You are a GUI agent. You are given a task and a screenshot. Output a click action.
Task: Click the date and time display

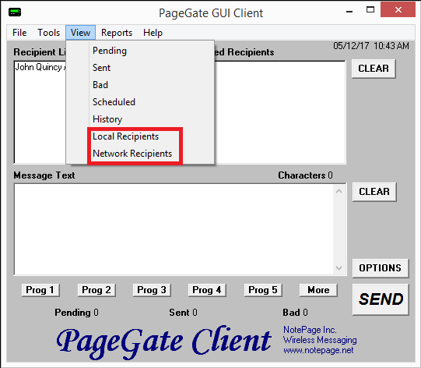tap(371, 46)
